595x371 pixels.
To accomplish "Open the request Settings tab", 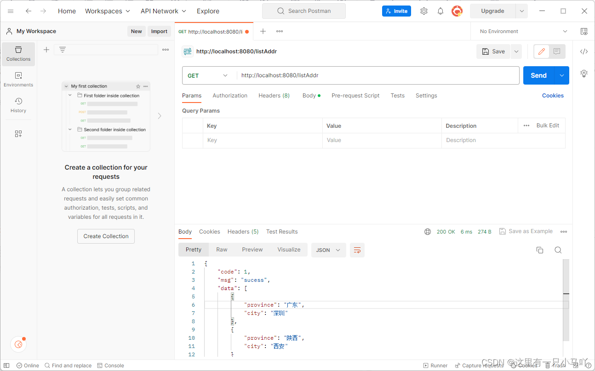I will coord(426,96).
